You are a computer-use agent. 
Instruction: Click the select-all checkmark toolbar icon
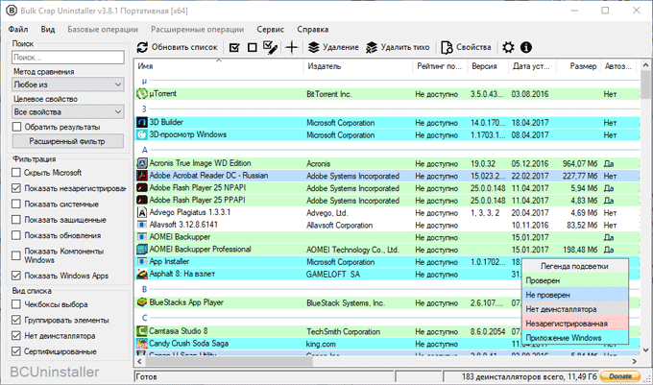(234, 47)
